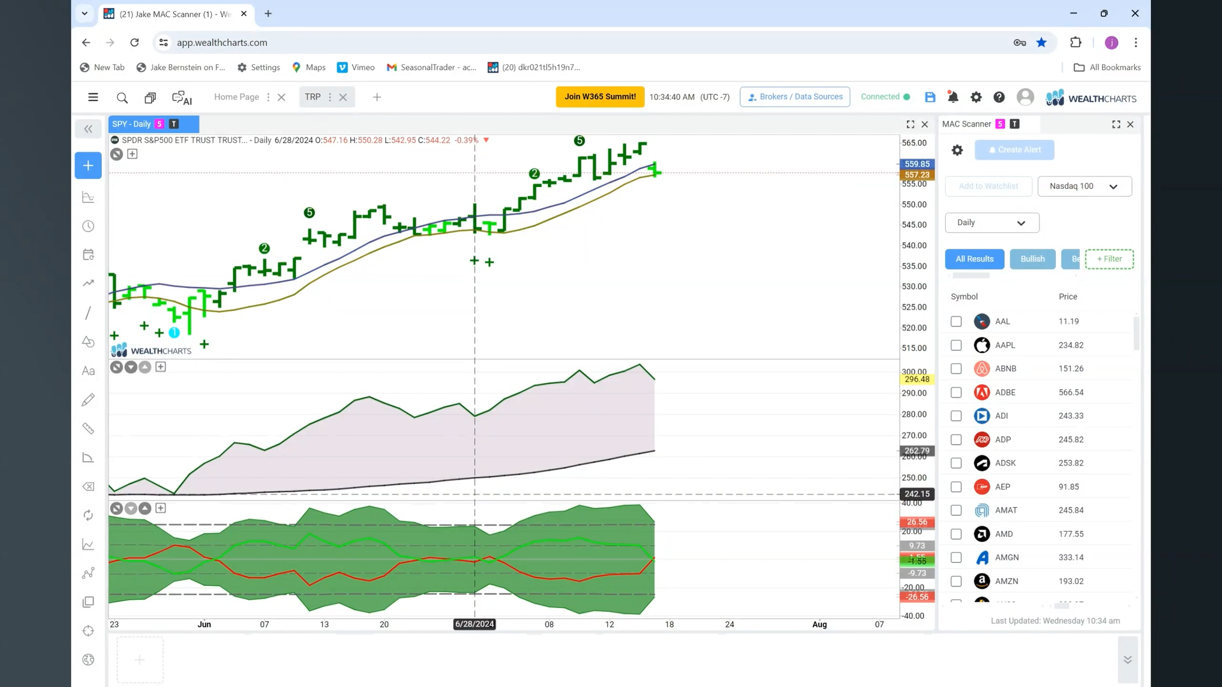Viewport: 1222px width, 687px height.
Task: Check the AAL symbol checkbox
Action: (956, 322)
